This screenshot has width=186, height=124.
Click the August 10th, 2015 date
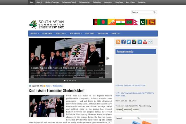click(x=37, y=86)
